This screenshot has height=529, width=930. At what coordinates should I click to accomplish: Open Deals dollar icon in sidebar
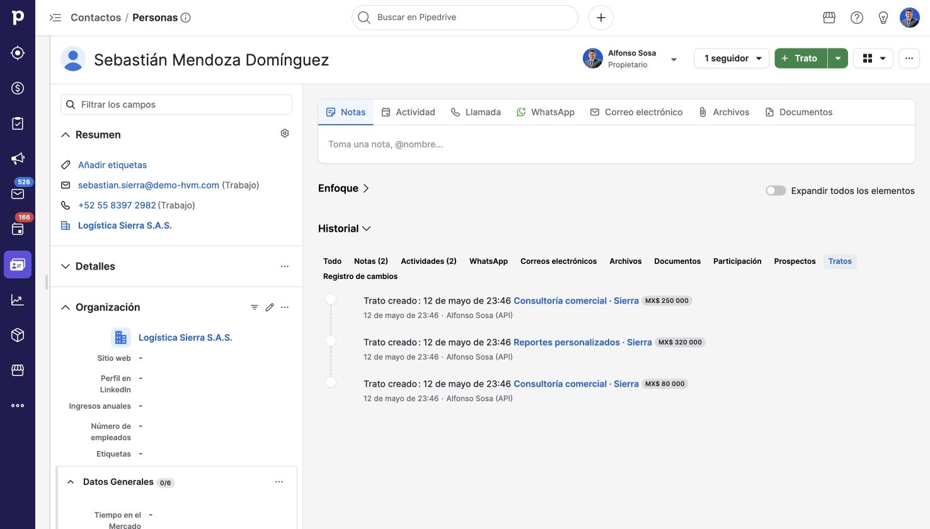coord(18,88)
